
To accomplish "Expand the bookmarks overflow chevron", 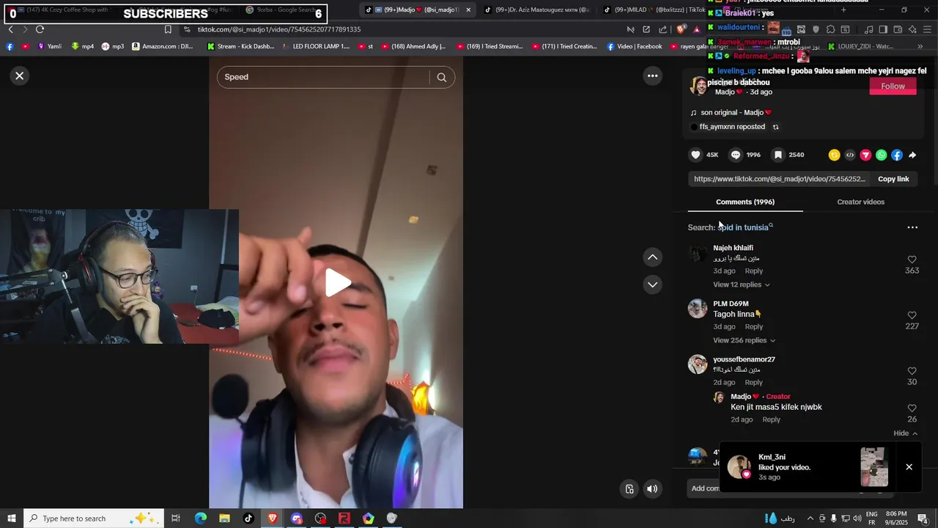I will click(920, 46).
